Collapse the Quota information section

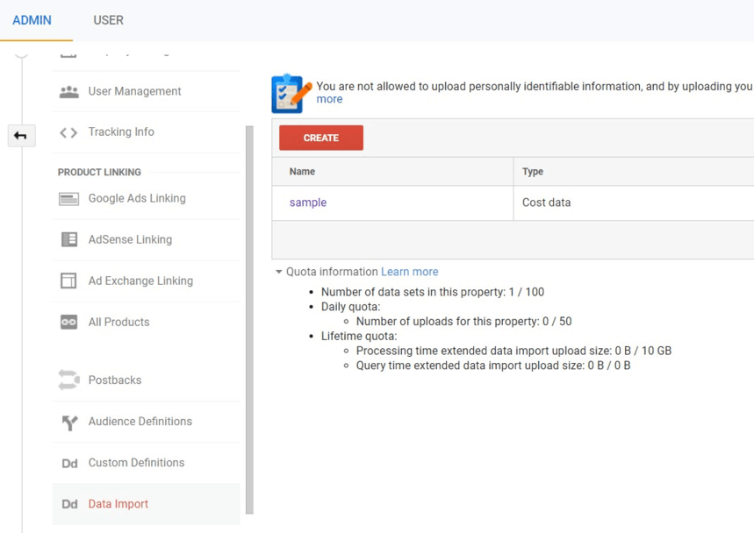(279, 272)
